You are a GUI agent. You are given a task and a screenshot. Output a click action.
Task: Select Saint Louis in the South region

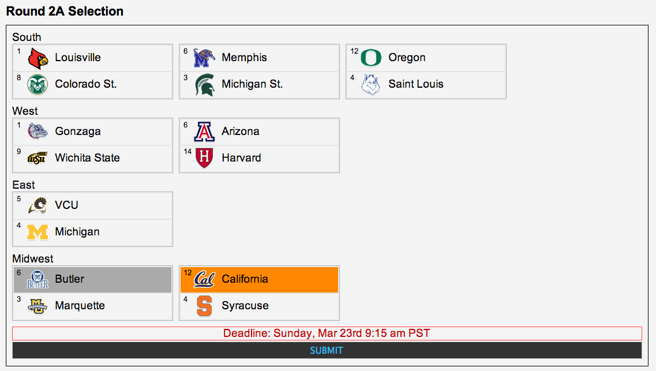click(426, 84)
